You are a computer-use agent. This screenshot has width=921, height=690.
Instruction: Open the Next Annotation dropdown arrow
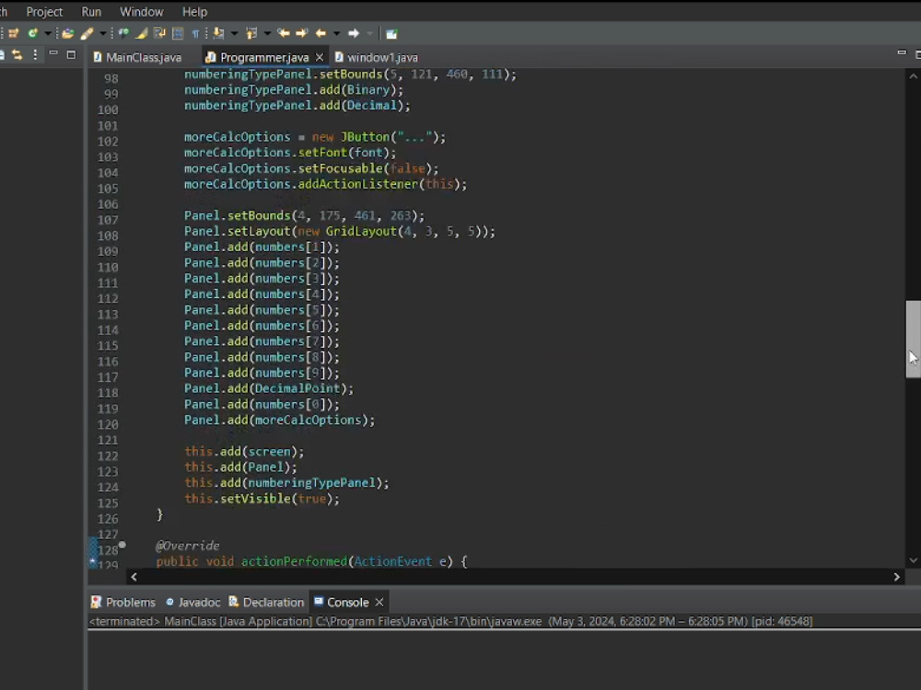[234, 33]
